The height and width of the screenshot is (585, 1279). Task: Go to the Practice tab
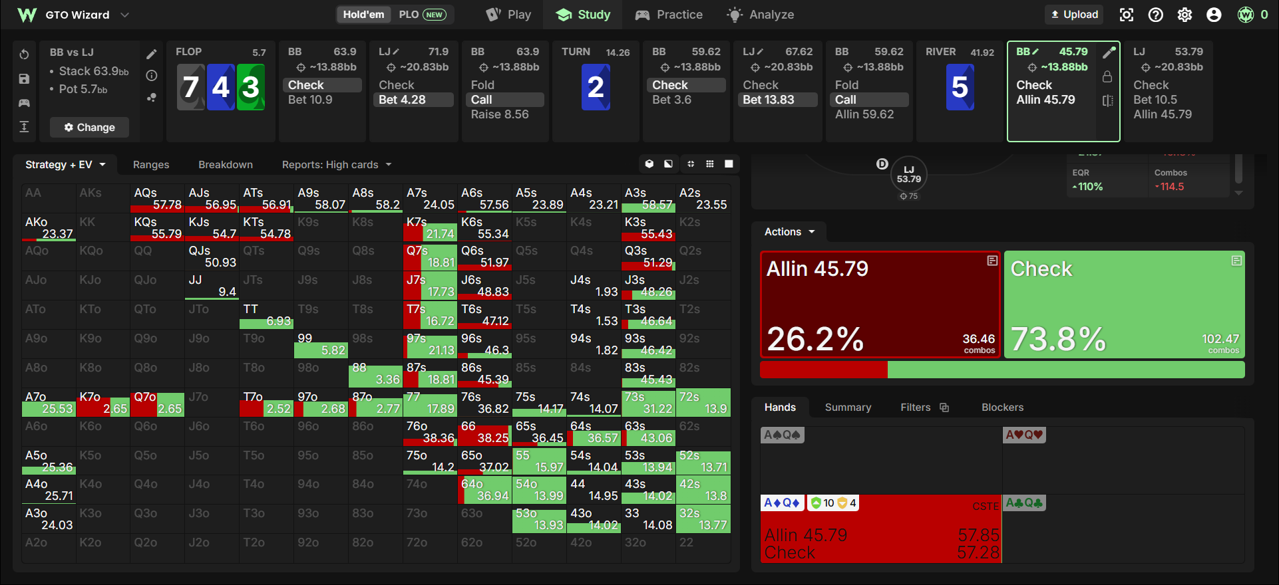(669, 15)
